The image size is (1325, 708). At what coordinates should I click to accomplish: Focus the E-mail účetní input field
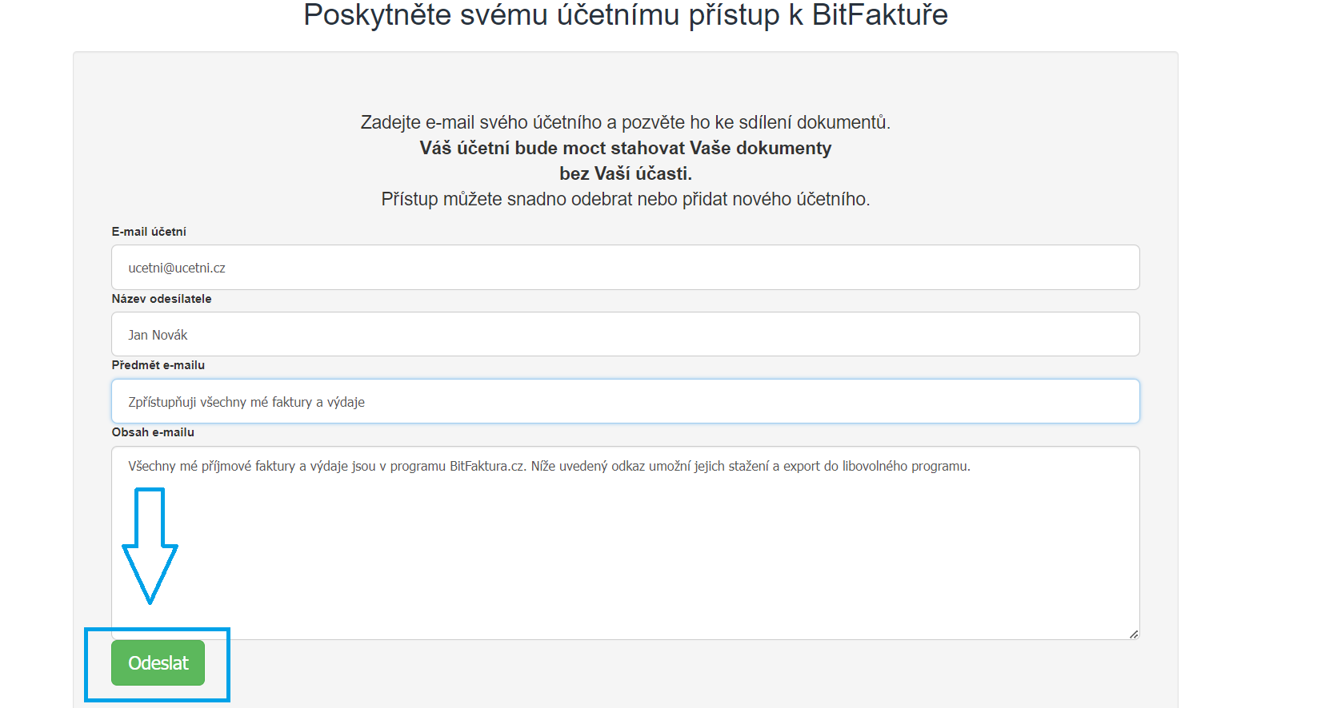[x=625, y=267]
